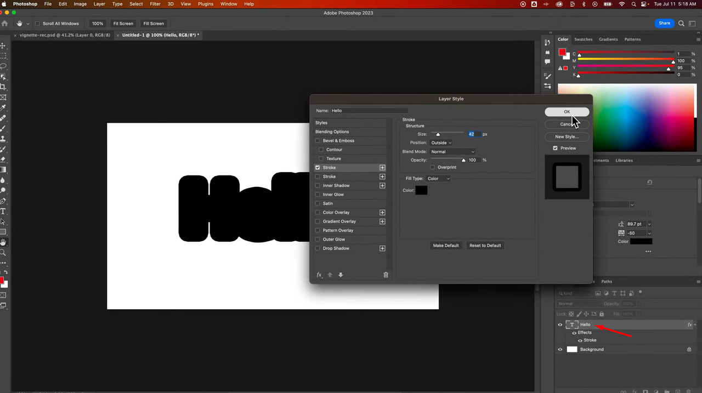This screenshot has width=702, height=393.
Task: Select the Zoom magnifier tool
Action: [3, 253]
